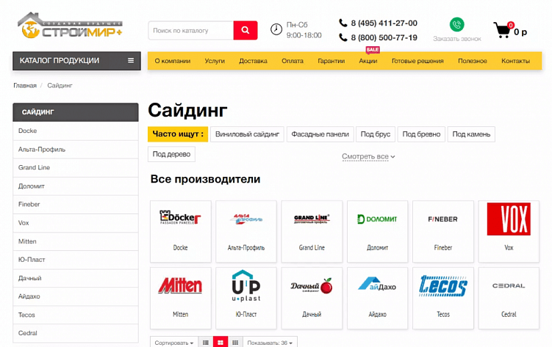Select Айдахо in the sidebar list
This screenshot has width=552, height=347.
pyautogui.click(x=76, y=296)
